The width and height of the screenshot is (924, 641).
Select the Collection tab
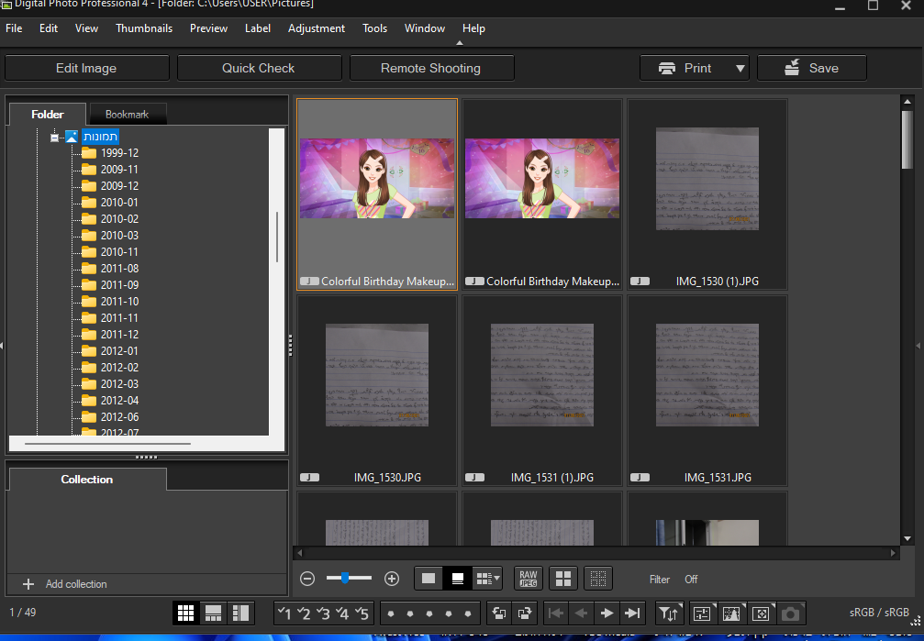coord(86,480)
